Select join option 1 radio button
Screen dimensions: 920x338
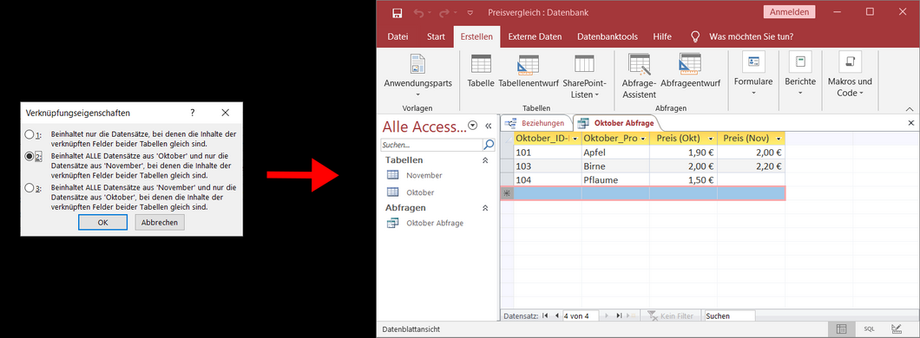pos(30,134)
